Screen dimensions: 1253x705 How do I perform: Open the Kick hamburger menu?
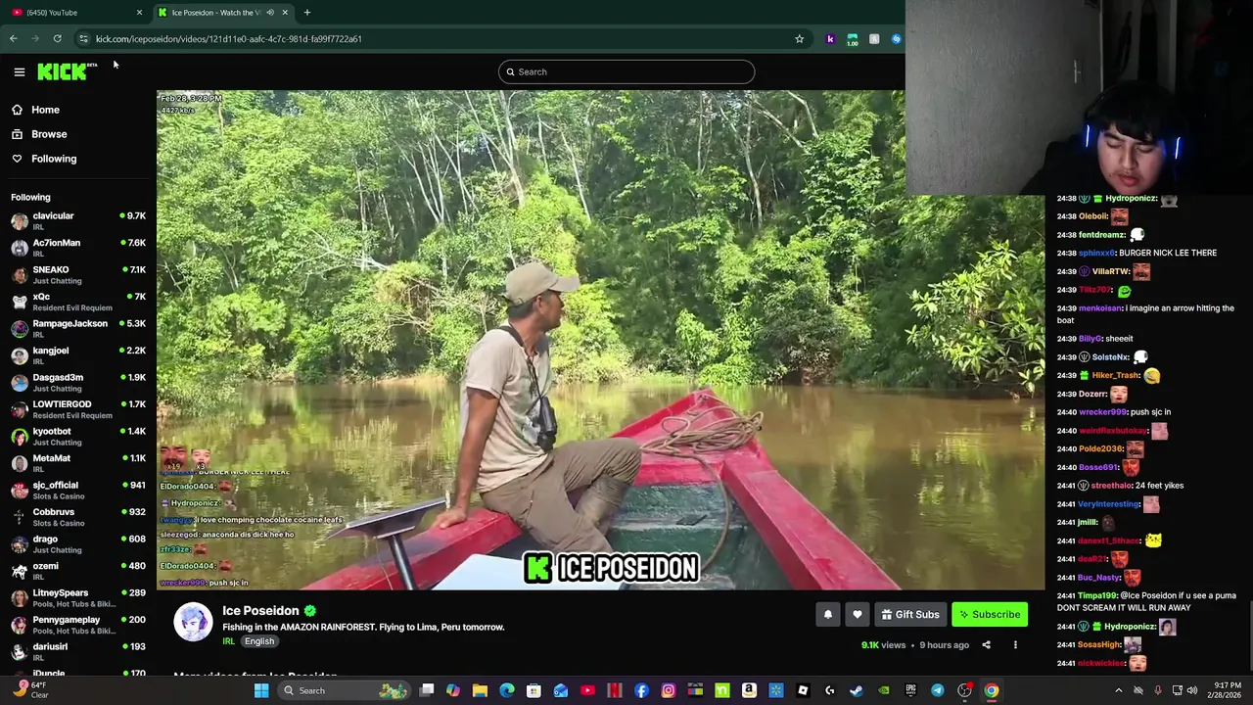[19, 71]
